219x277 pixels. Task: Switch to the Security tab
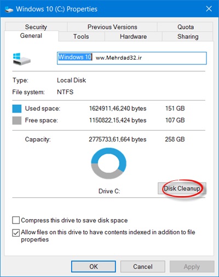[x=36, y=27]
